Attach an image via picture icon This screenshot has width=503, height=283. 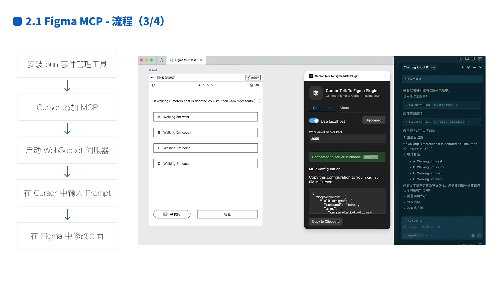coord(473,235)
